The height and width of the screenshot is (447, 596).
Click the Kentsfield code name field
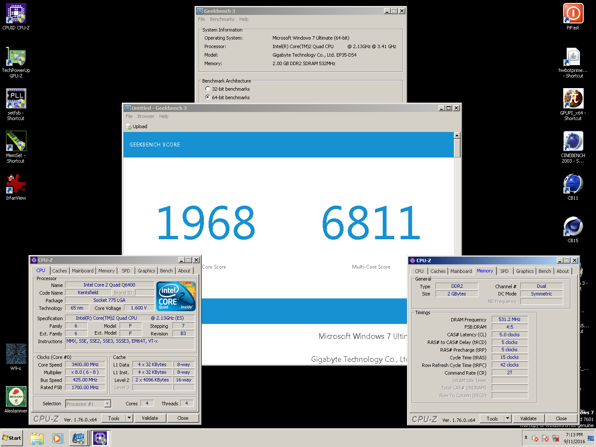(88, 292)
